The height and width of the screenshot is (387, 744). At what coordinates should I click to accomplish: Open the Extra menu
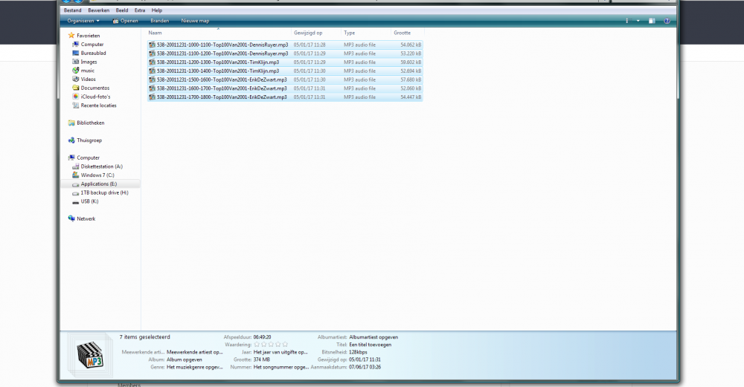tap(140, 10)
